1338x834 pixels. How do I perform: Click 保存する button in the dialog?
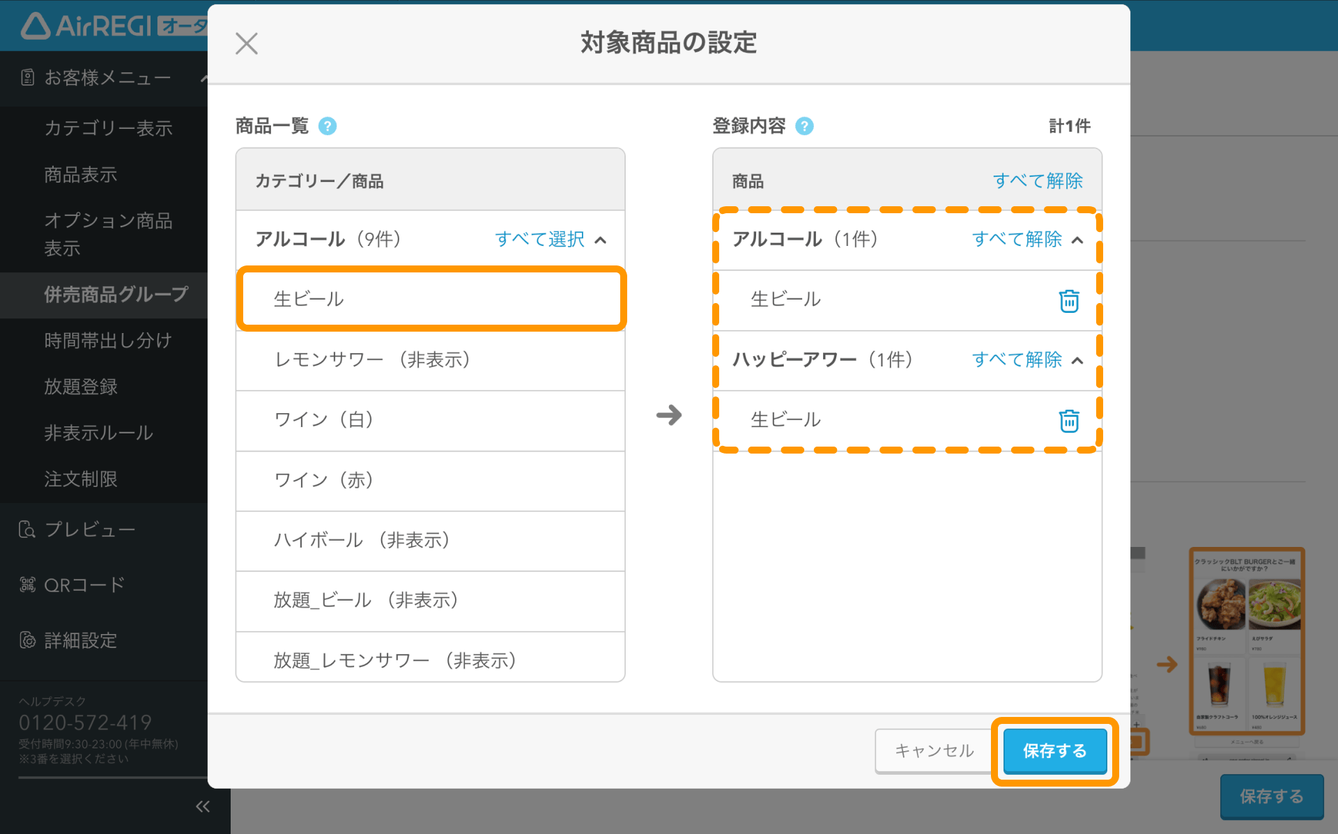[x=1054, y=750]
